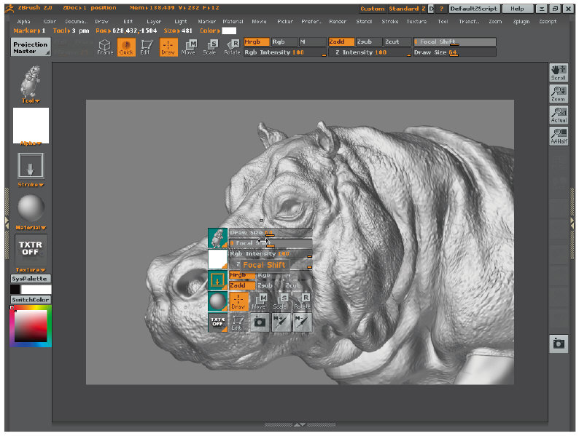Select the Rotate mode in the top toolbar
579x436 pixels.
(232, 47)
